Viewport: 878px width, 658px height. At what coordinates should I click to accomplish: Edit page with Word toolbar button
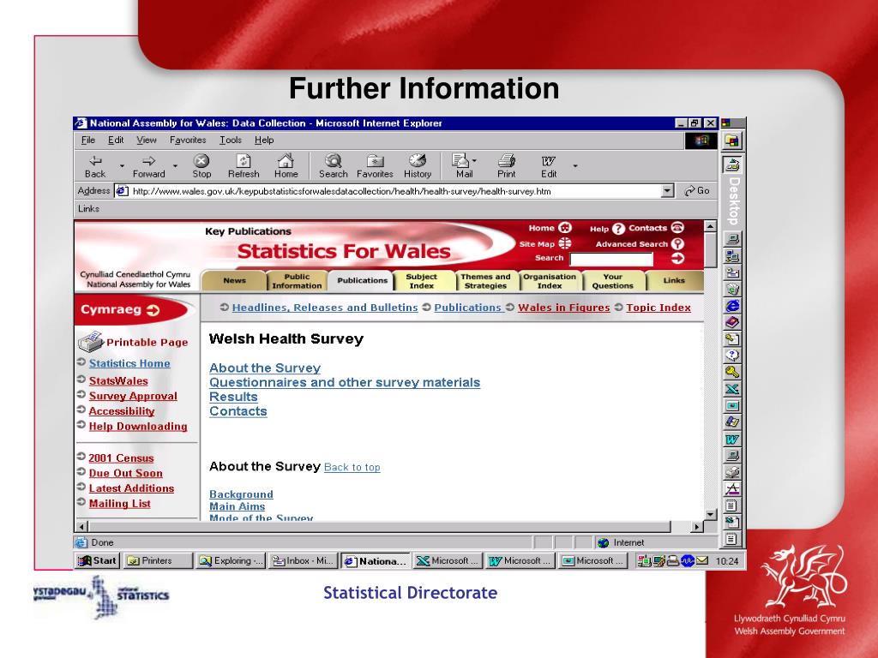point(549,166)
